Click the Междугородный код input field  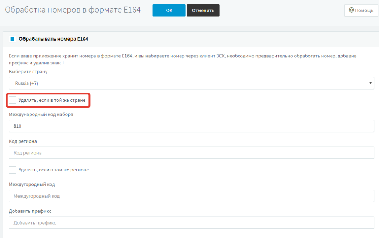(x=191, y=196)
